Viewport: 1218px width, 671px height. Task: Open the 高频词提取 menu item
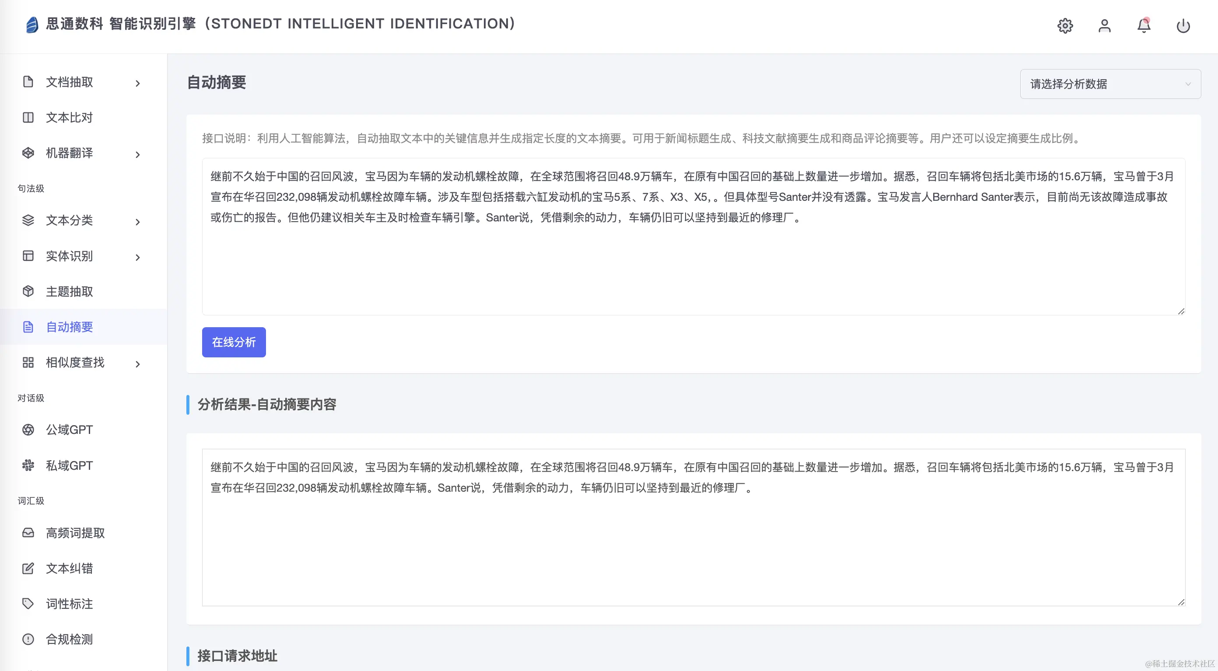(x=75, y=533)
